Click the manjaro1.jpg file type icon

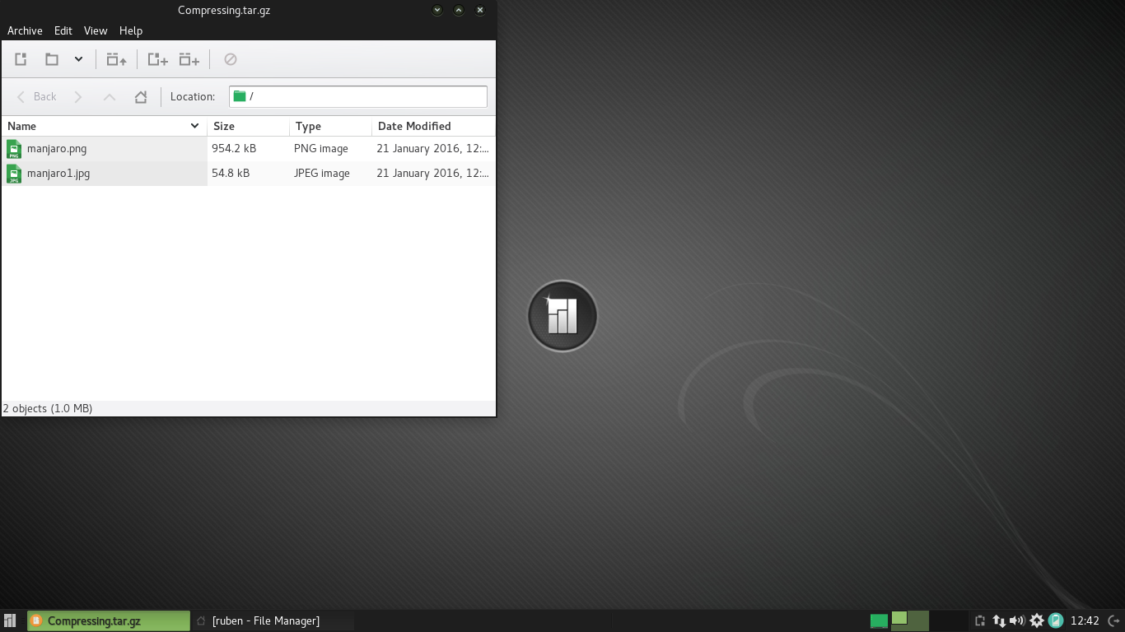coord(14,174)
